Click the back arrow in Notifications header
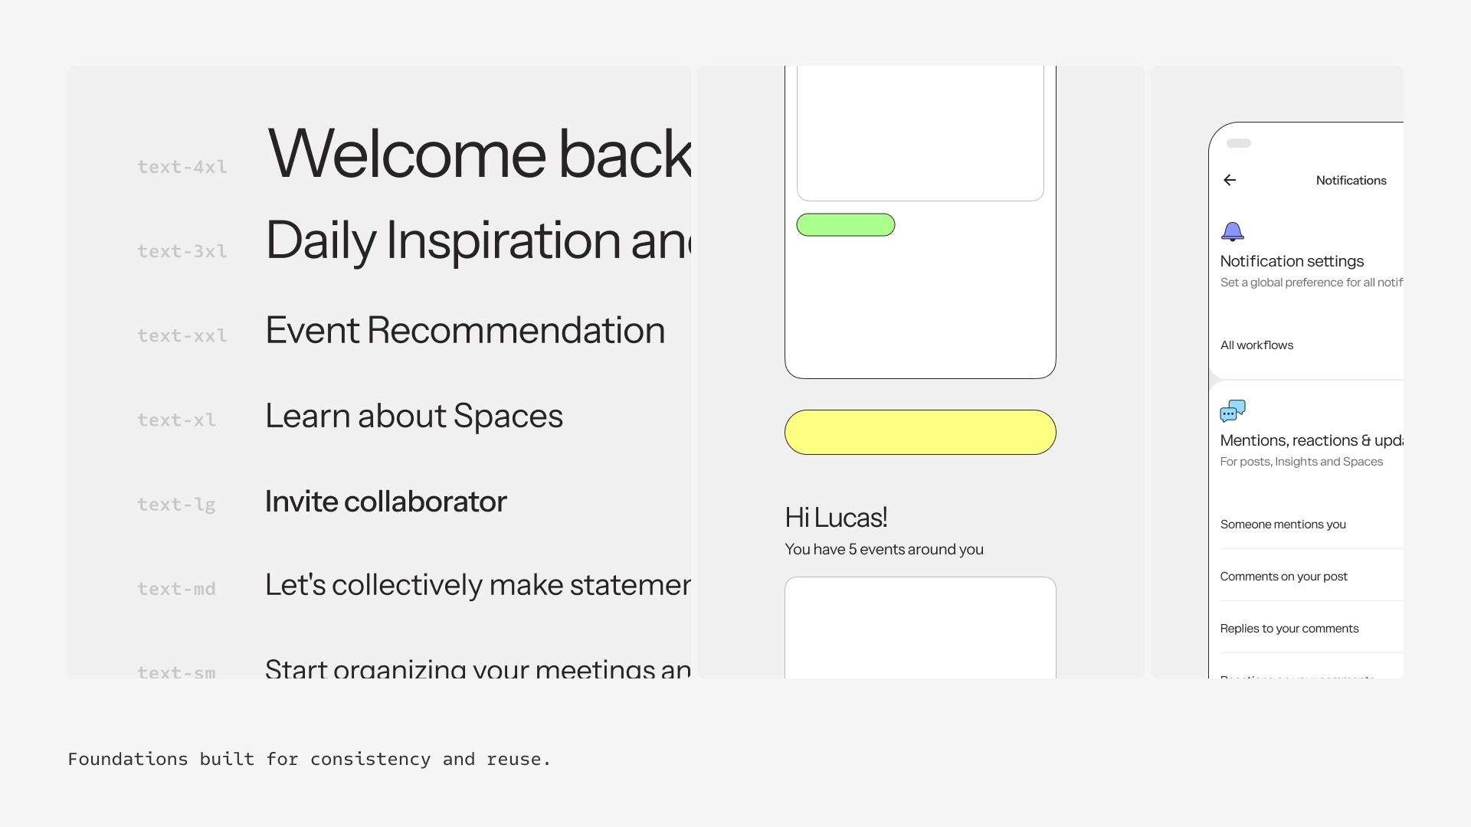Screen dimensions: 1471x827 pyautogui.click(x=1230, y=180)
